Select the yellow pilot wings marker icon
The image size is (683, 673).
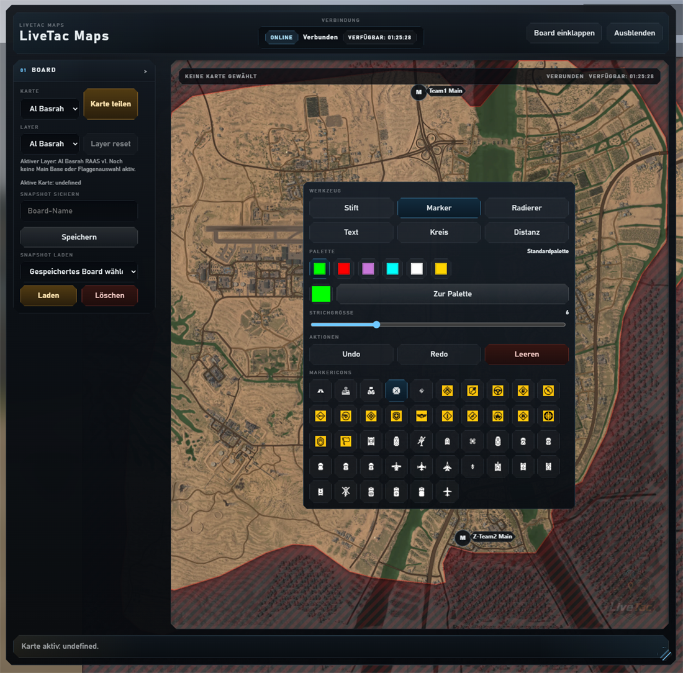point(422,416)
